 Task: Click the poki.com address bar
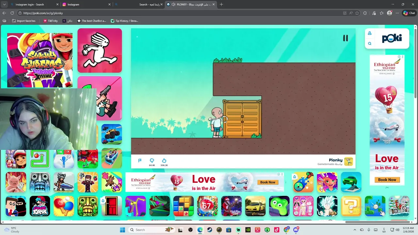click(180, 13)
